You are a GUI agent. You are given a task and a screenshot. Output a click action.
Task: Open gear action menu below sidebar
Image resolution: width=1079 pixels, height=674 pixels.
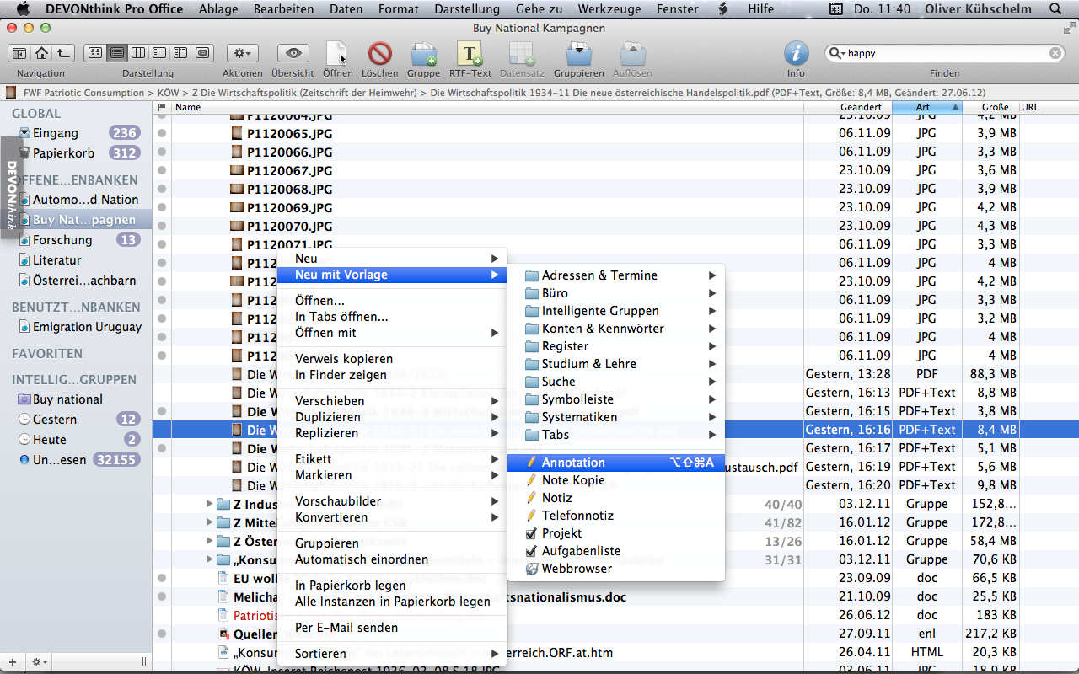coord(40,662)
